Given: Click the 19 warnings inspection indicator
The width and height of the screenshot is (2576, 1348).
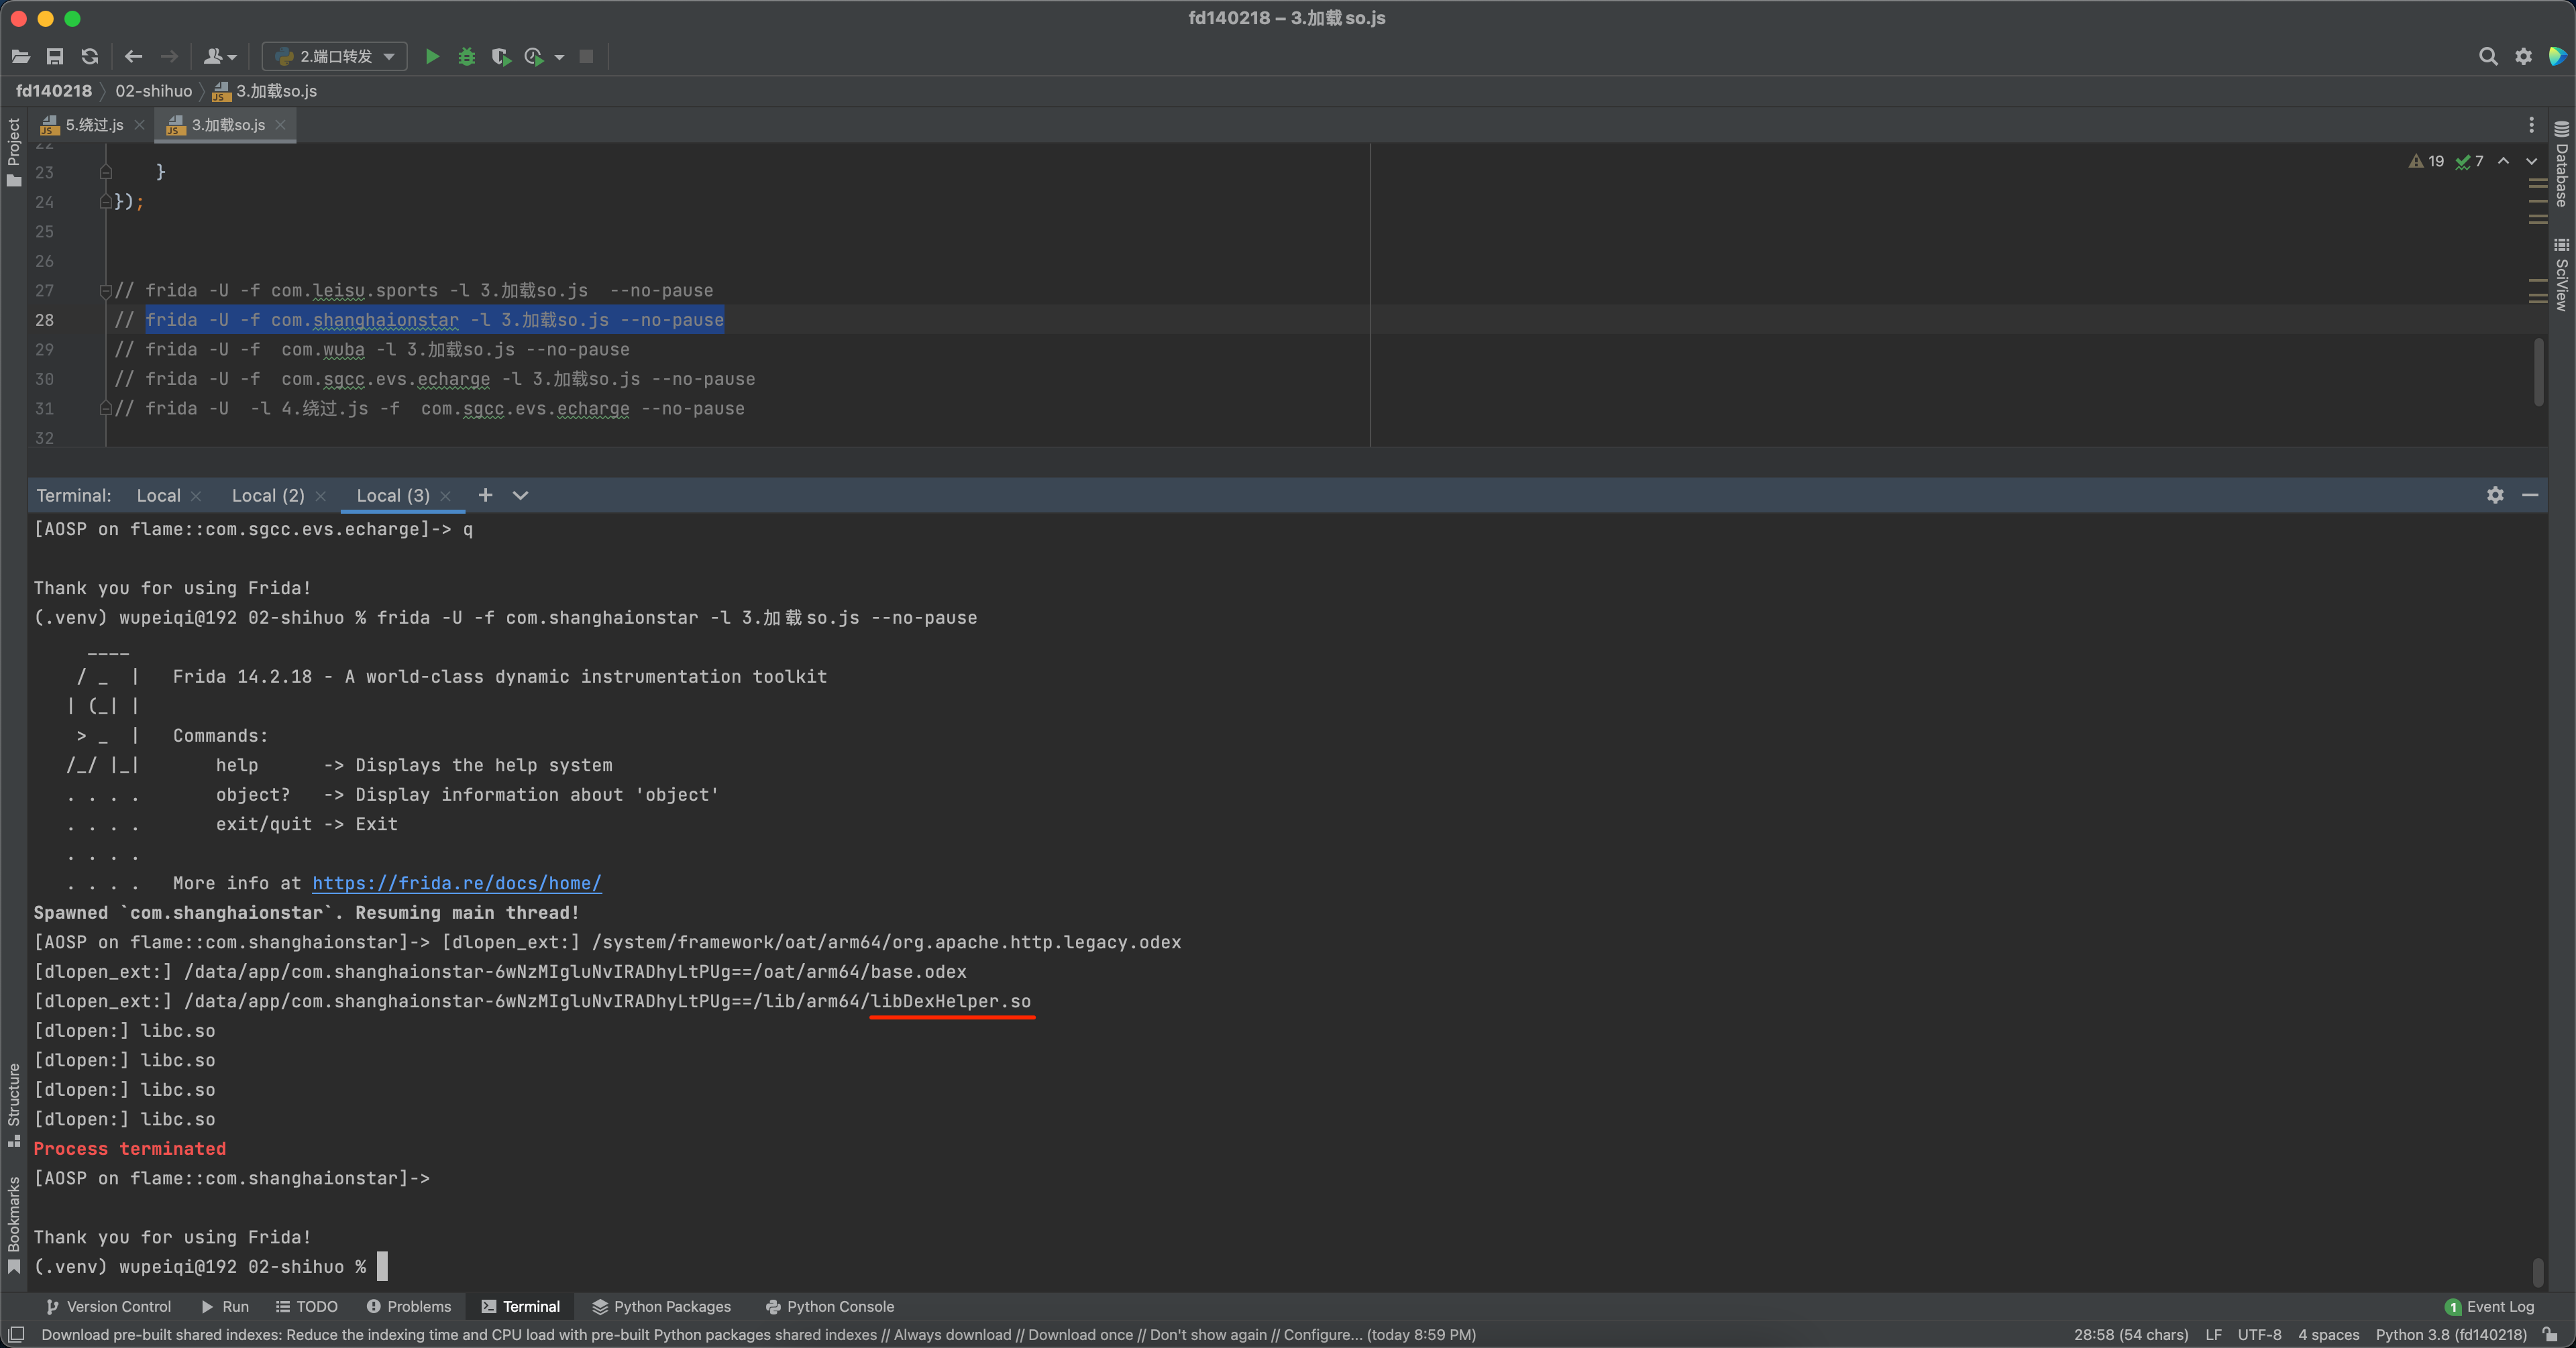Looking at the screenshot, I should click(2427, 161).
